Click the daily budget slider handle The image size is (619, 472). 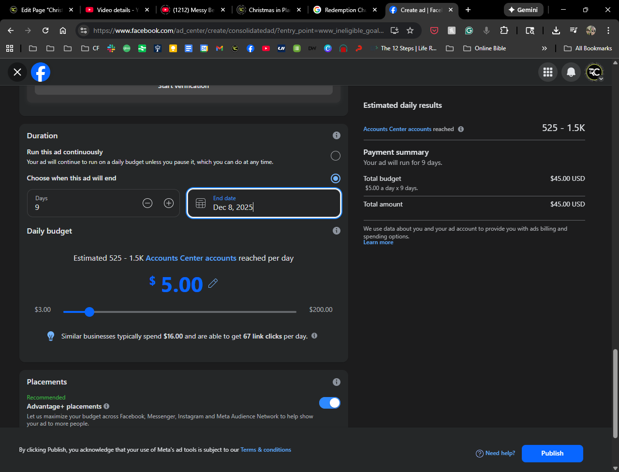89,312
